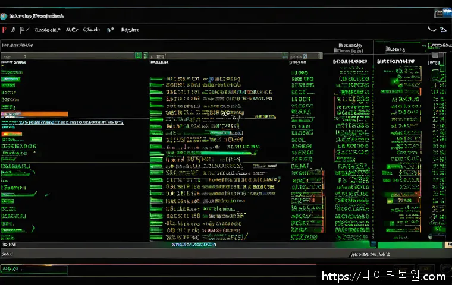This screenshot has height=285, width=452.
Task: Click the green-bordered input field at the bottom left
Action: click(x=34, y=269)
